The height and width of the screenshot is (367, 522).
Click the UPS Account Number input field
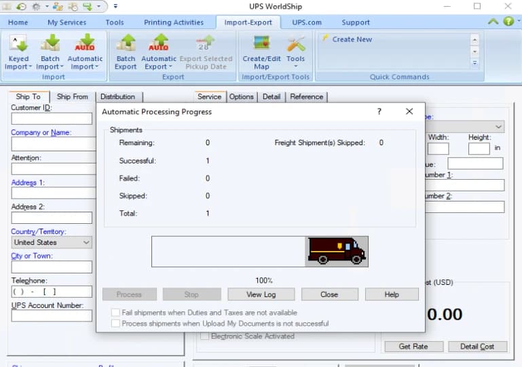point(52,315)
